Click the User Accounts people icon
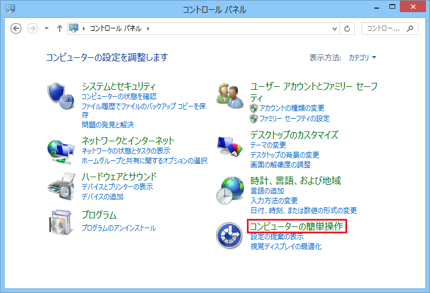This screenshot has width=430, height=293. [230, 96]
